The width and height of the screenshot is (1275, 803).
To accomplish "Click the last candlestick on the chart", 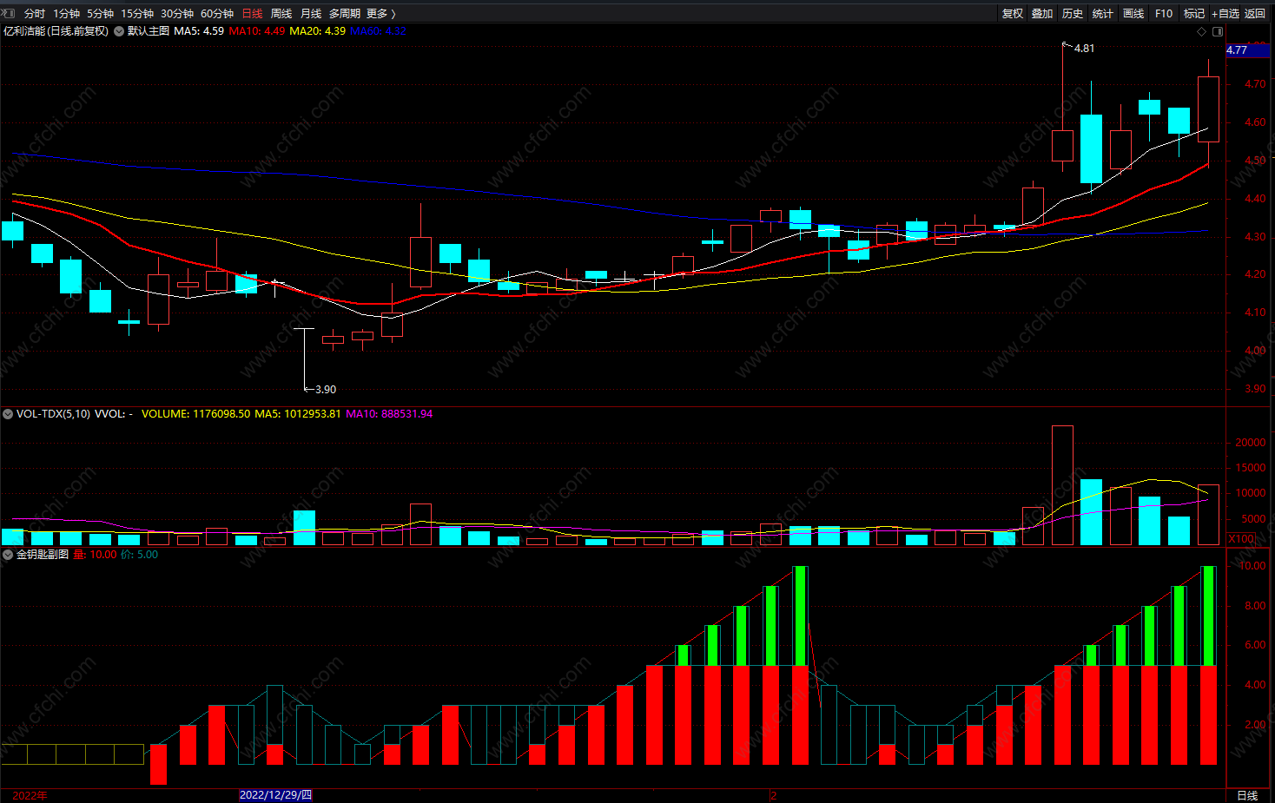I will pos(1208,109).
